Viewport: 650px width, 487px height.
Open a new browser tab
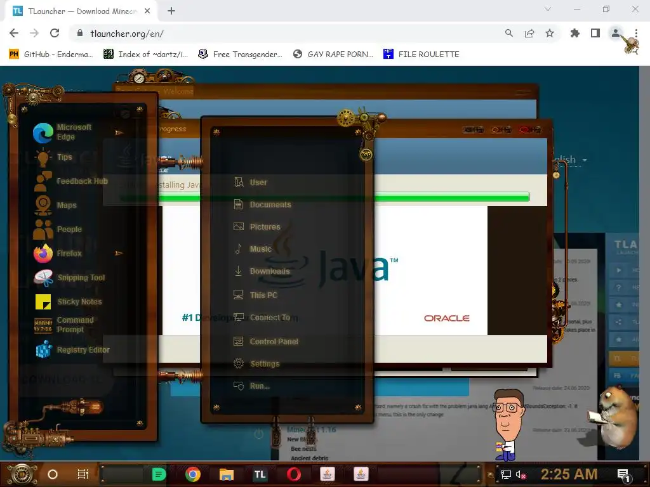(171, 11)
